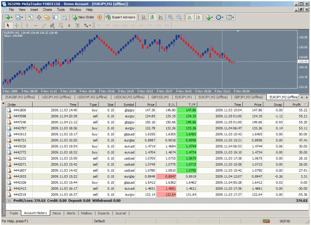Toggle the Data Window crosshair-target icon

click(x=39, y=17)
